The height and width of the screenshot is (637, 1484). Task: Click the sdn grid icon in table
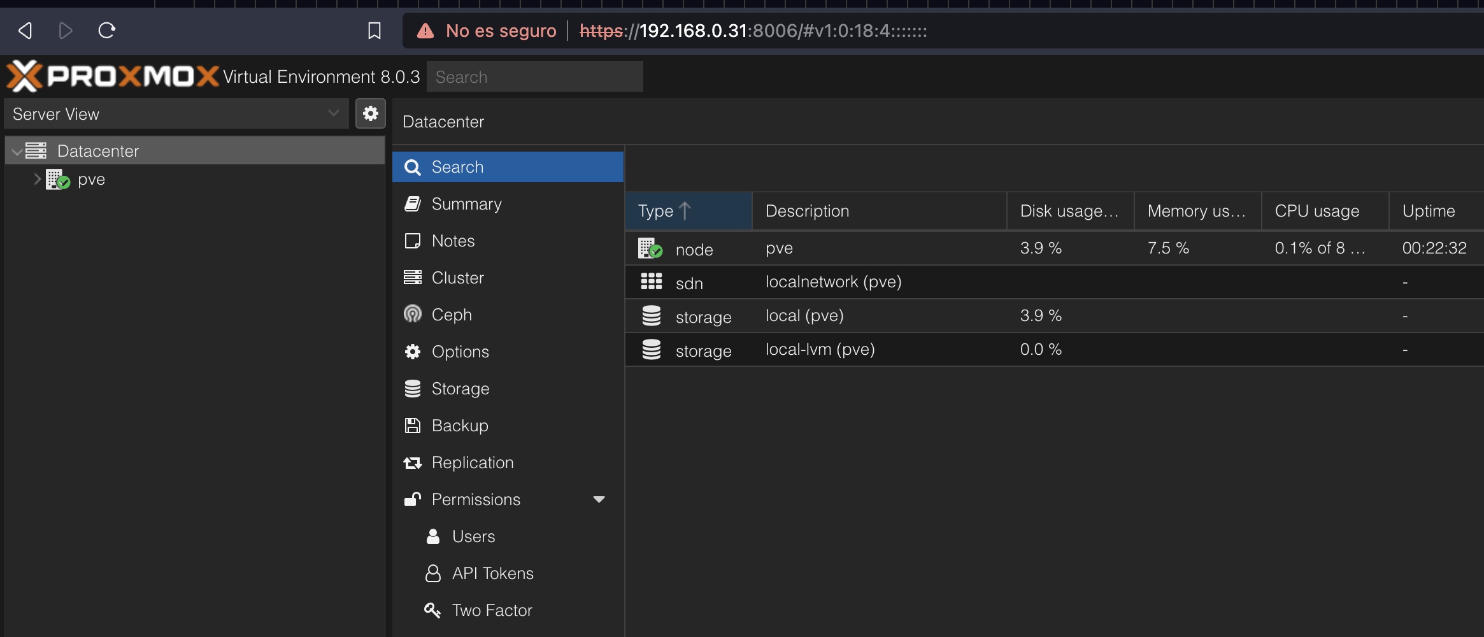coord(651,282)
